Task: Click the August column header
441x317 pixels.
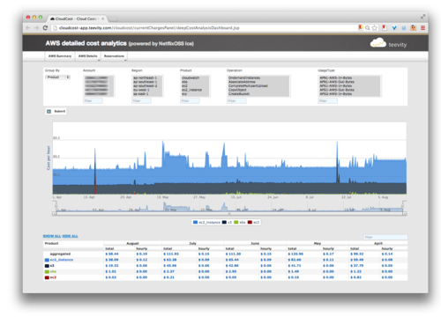Action: 132,243
